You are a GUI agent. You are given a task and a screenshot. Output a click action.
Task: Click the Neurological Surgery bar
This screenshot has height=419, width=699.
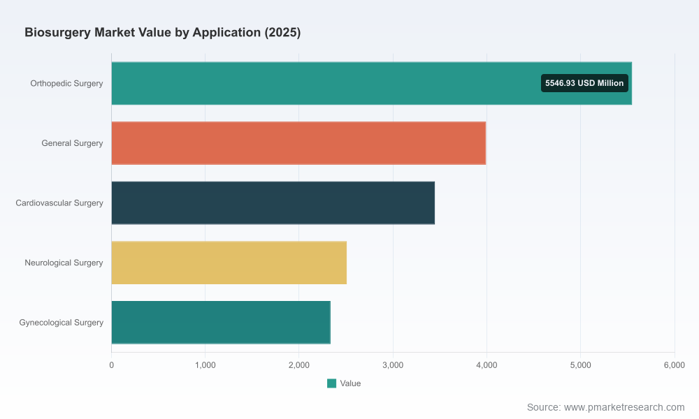coord(229,263)
